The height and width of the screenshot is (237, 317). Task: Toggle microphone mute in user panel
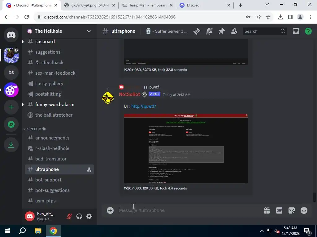[69, 216]
